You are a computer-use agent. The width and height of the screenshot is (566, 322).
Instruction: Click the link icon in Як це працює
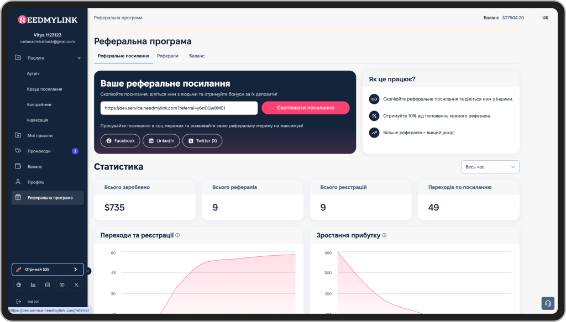[374, 99]
